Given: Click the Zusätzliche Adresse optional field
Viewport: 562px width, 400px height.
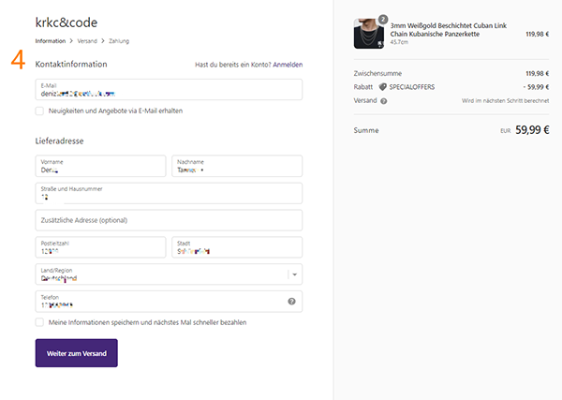Looking at the screenshot, I should pos(169,220).
